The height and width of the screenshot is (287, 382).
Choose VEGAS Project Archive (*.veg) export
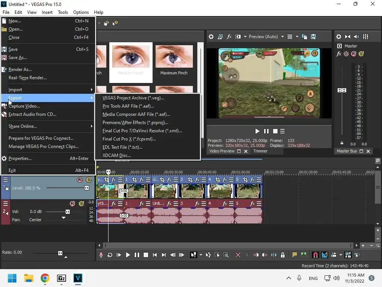pyautogui.click(x=147, y=98)
